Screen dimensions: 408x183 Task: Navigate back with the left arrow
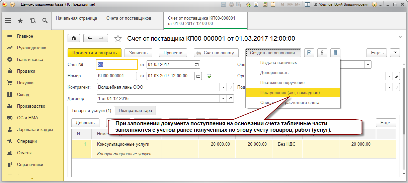[89, 38]
